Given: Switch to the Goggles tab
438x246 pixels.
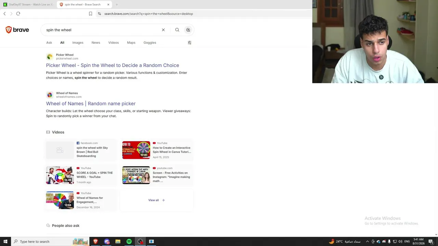Looking at the screenshot, I should click(150, 43).
